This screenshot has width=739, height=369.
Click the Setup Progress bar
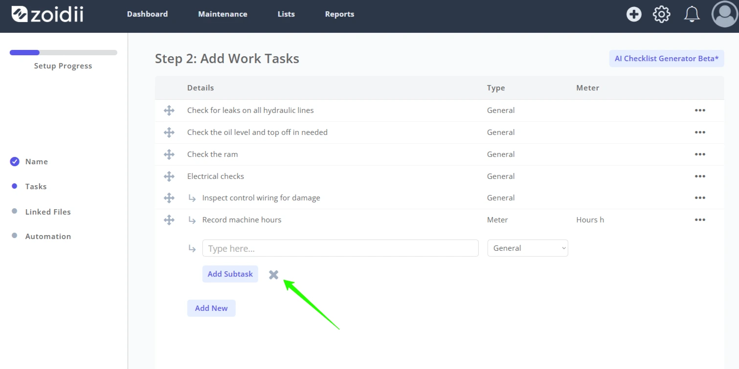coord(64,53)
